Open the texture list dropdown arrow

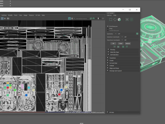coord(75,18)
